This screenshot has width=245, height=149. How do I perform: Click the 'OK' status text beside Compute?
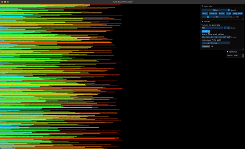(212, 46)
